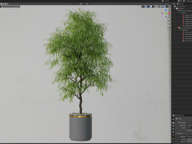This screenshot has height=144, width=192.
Task: Click the zoom view magnifier button
Action: tap(169, 19)
